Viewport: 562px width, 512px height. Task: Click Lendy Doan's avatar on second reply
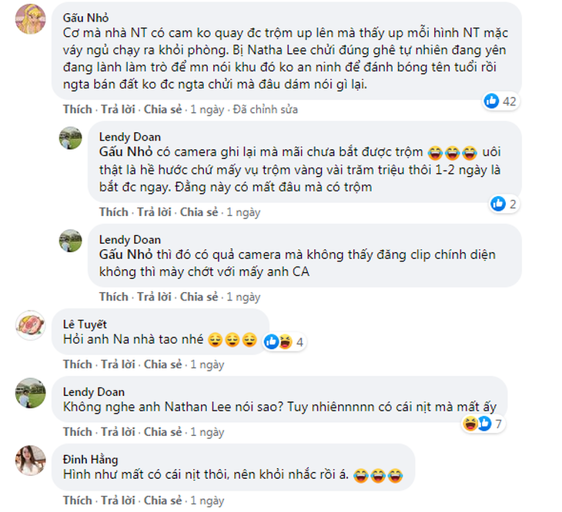pyautogui.click(x=71, y=241)
